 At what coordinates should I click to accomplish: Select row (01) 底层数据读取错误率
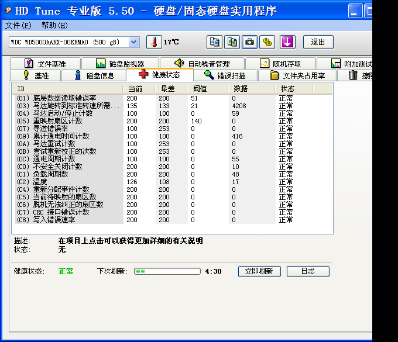tap(172, 98)
